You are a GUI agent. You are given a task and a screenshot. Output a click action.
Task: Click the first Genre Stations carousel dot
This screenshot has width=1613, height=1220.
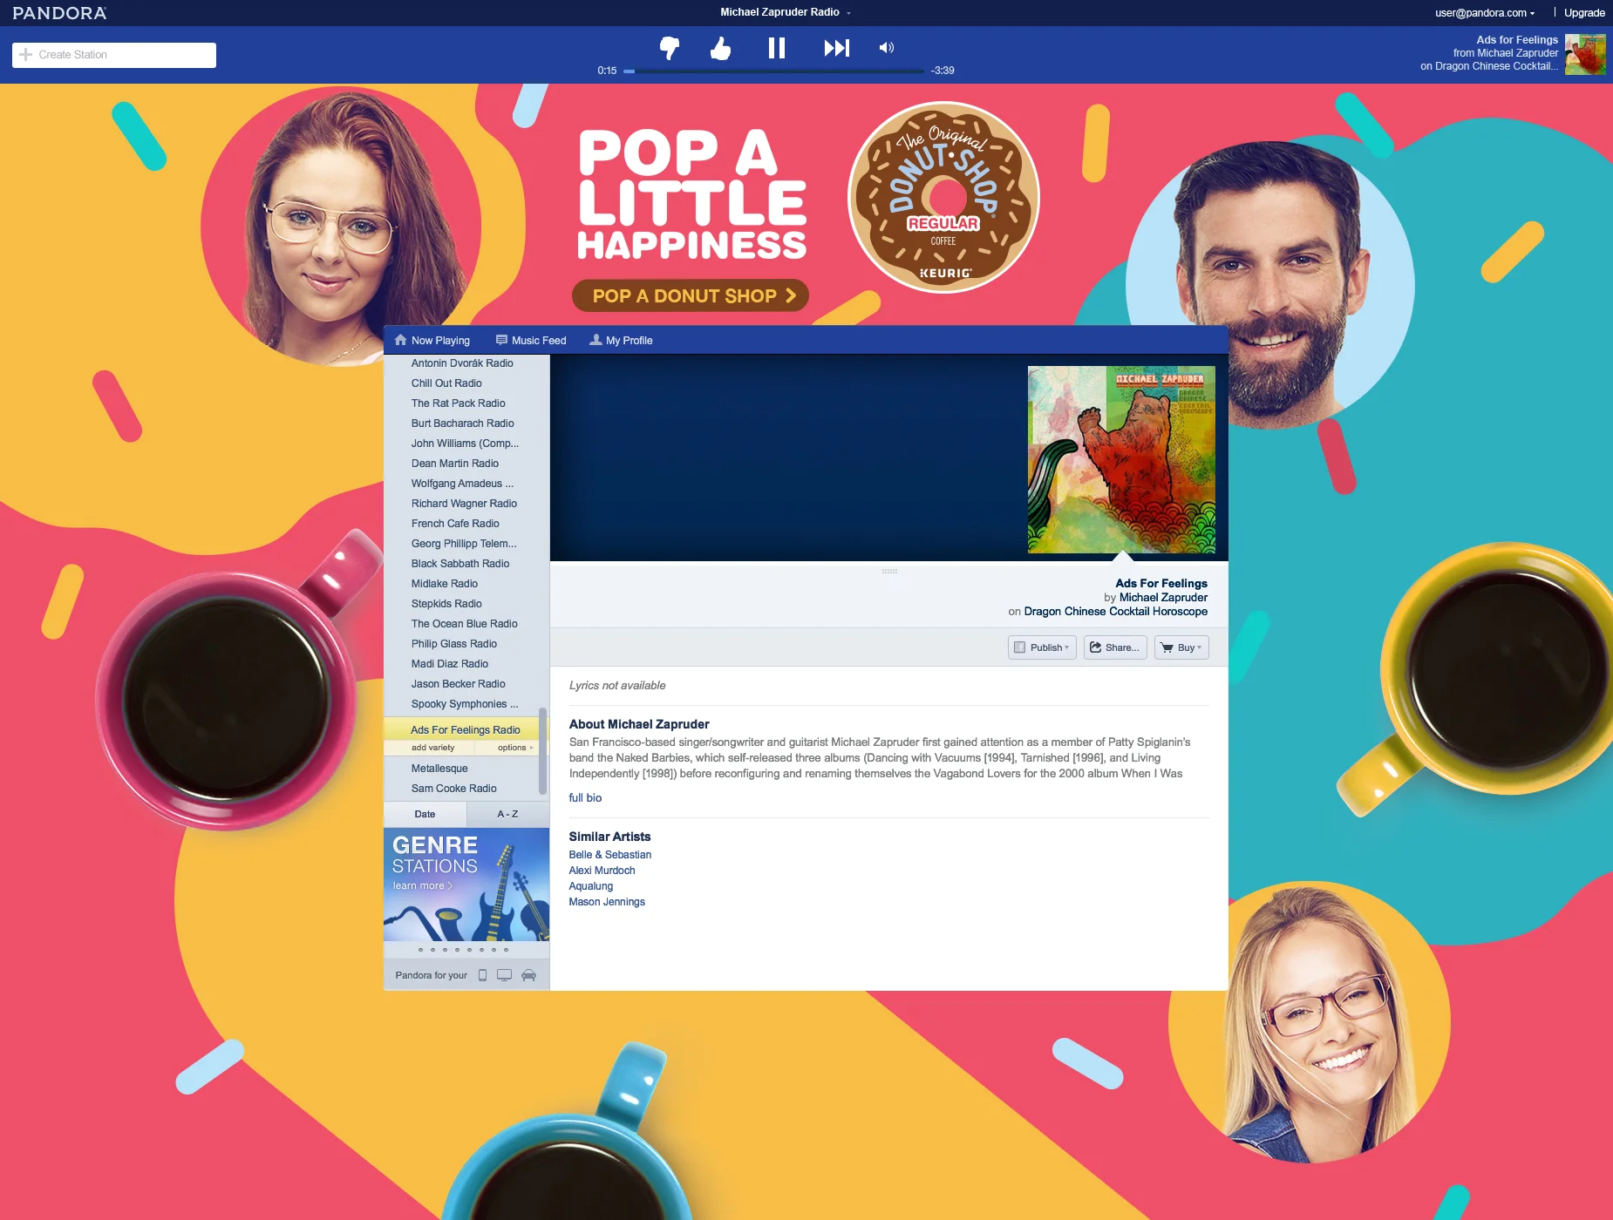tap(420, 950)
